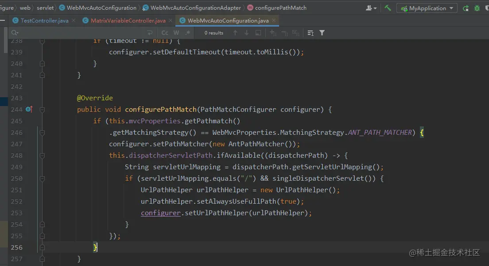489x266 pixels.
Task: Click ANT_PATH_MATCHER constant in code
Action: (380, 133)
